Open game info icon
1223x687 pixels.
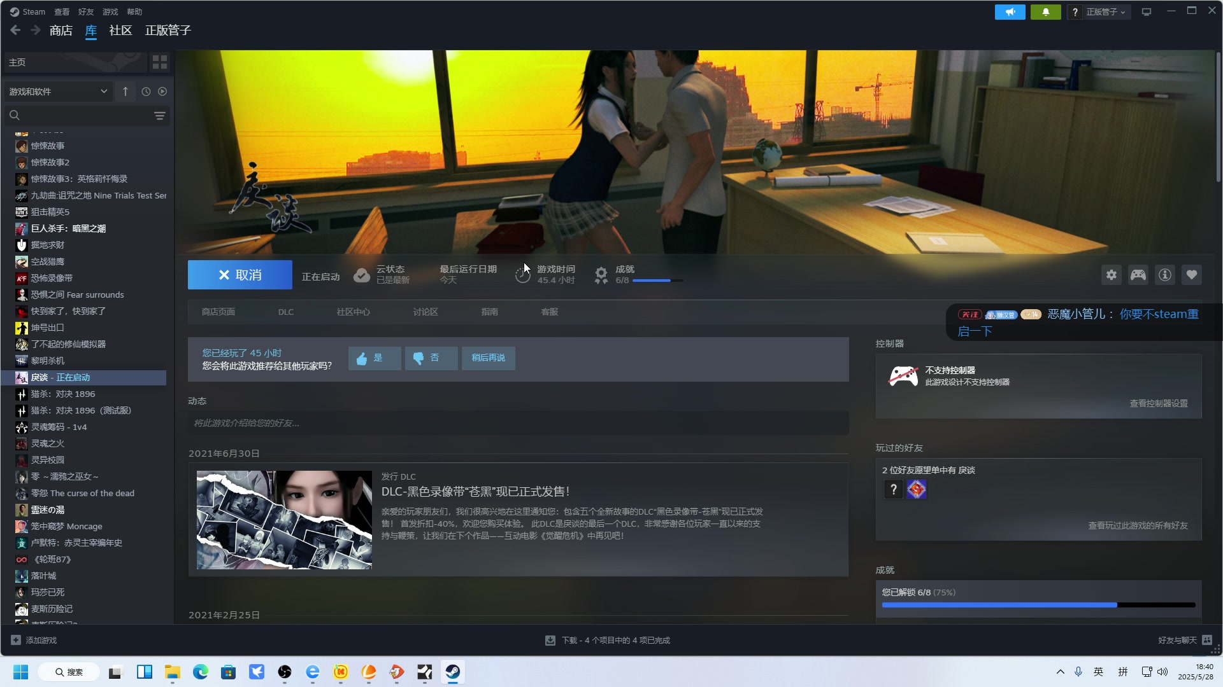1165,275
